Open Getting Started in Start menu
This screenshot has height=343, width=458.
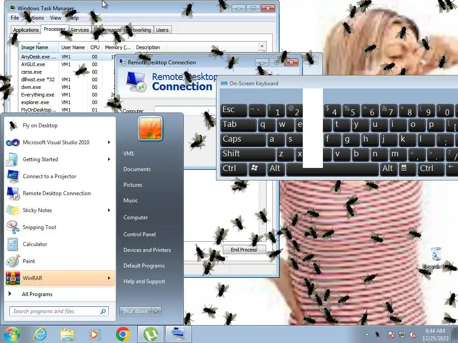point(60,159)
